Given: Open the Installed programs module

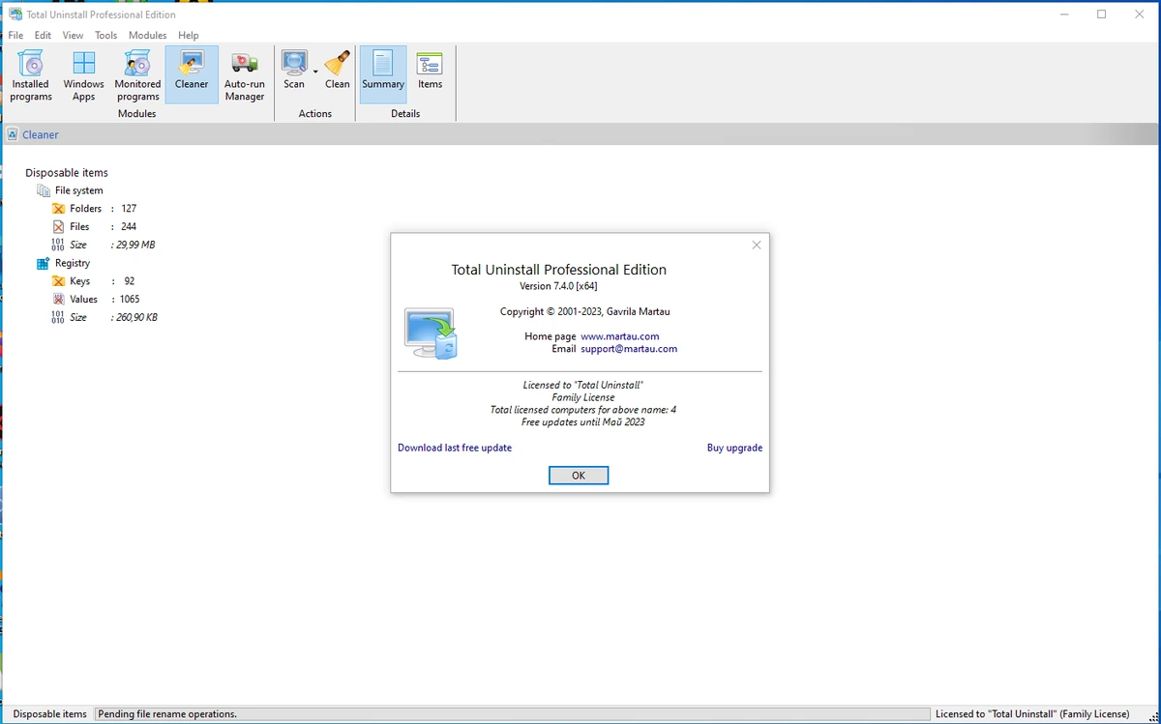Looking at the screenshot, I should (31, 75).
